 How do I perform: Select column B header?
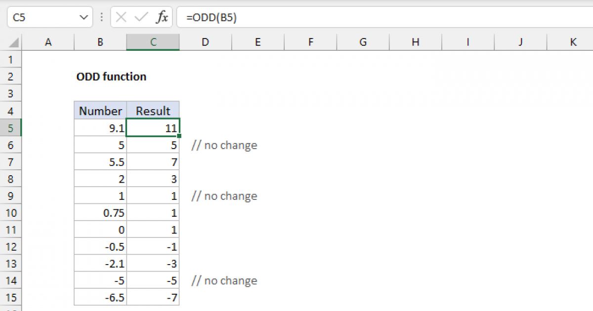100,42
